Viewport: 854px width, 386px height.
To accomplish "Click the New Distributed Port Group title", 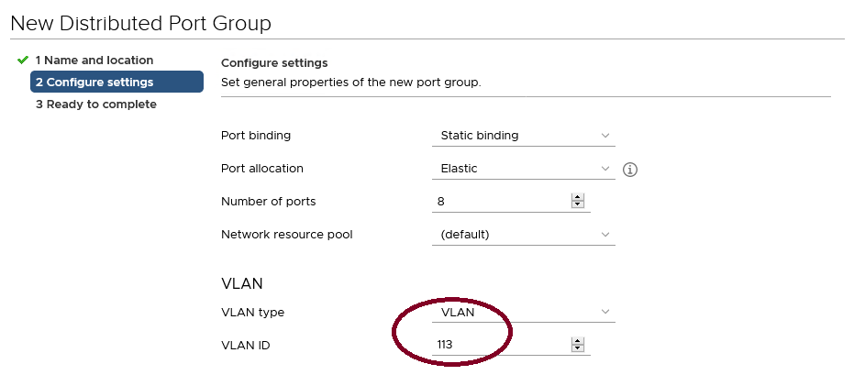I will (x=140, y=23).
